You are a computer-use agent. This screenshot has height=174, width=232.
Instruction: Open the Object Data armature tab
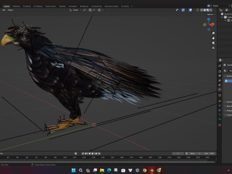point(219,115)
